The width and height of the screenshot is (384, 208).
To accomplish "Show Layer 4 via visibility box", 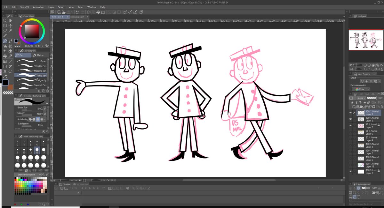I will click(x=351, y=139).
